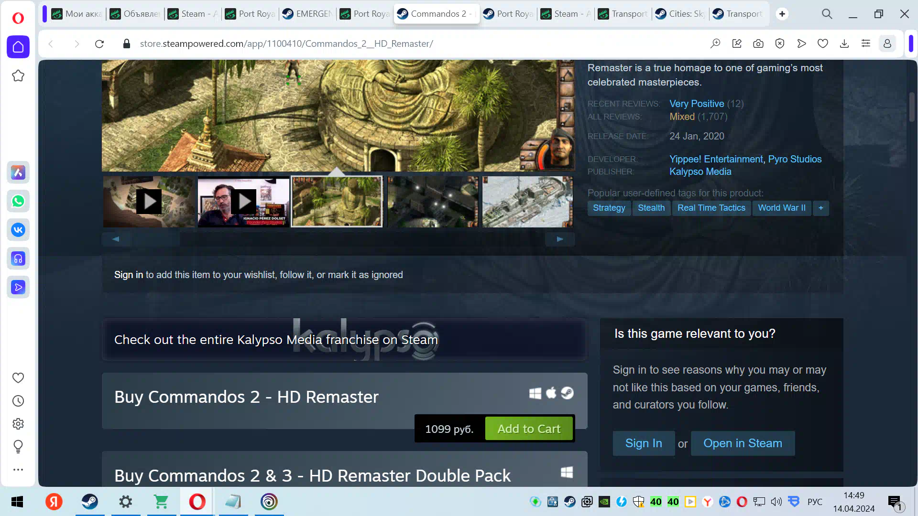The width and height of the screenshot is (918, 516).
Task: Open the lightbulb tips icon
Action: pyautogui.click(x=18, y=447)
